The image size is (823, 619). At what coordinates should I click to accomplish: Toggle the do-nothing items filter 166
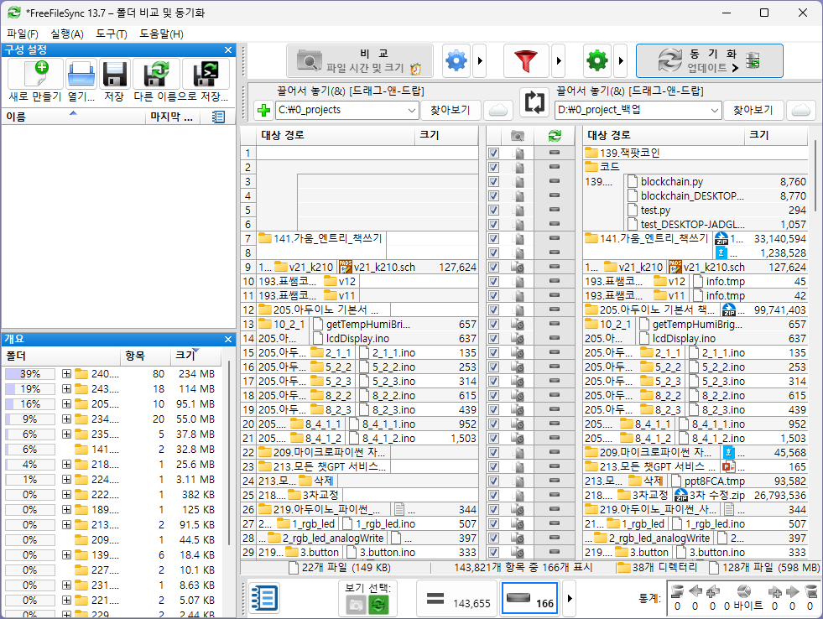[529, 598]
